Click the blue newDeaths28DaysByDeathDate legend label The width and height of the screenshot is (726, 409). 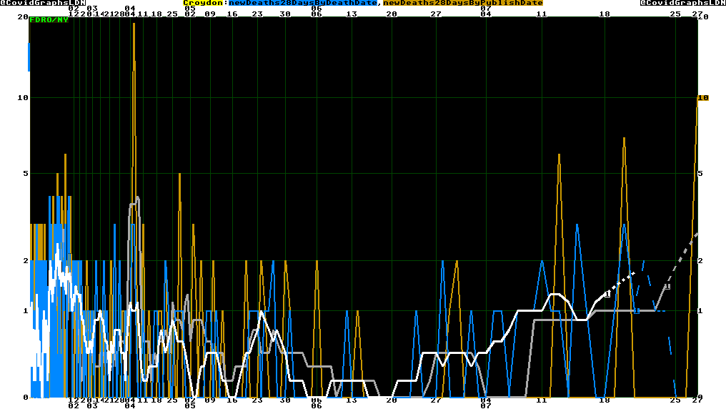(x=303, y=3)
